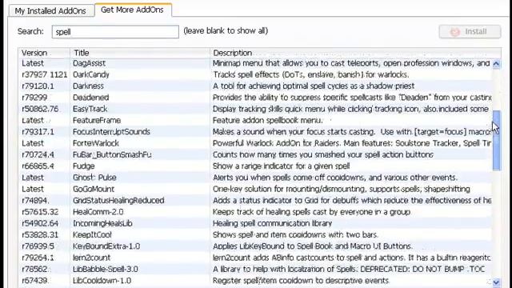Click the description 'Tracks spell effects' for warlocks
512x288 pixels.
(311, 74)
